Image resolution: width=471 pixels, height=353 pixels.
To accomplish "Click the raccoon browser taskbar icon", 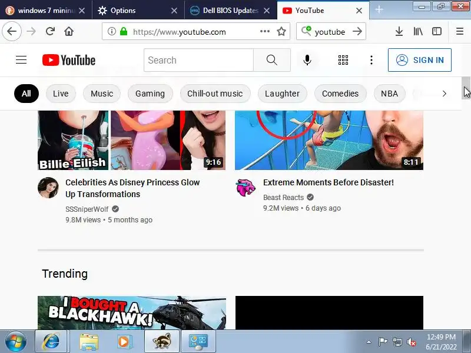I will (162, 342).
